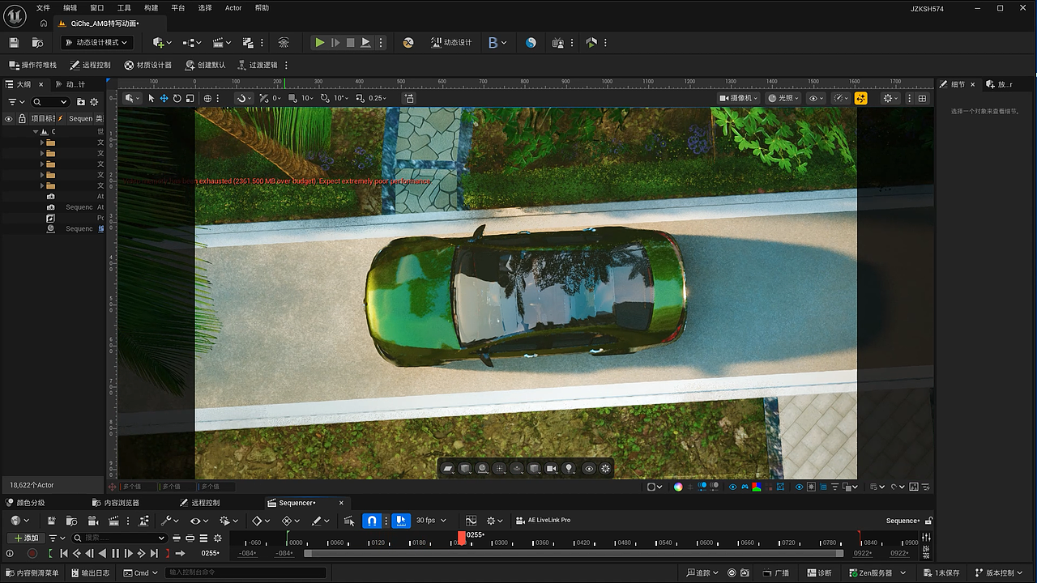Open the 30 fps frame rate dropdown
The image size is (1037, 583).
(431, 521)
